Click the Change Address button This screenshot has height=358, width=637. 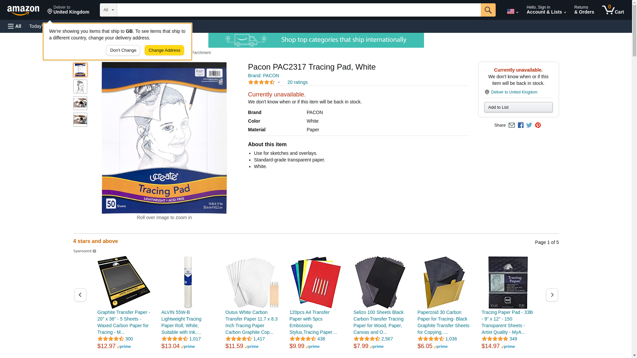coord(165,50)
